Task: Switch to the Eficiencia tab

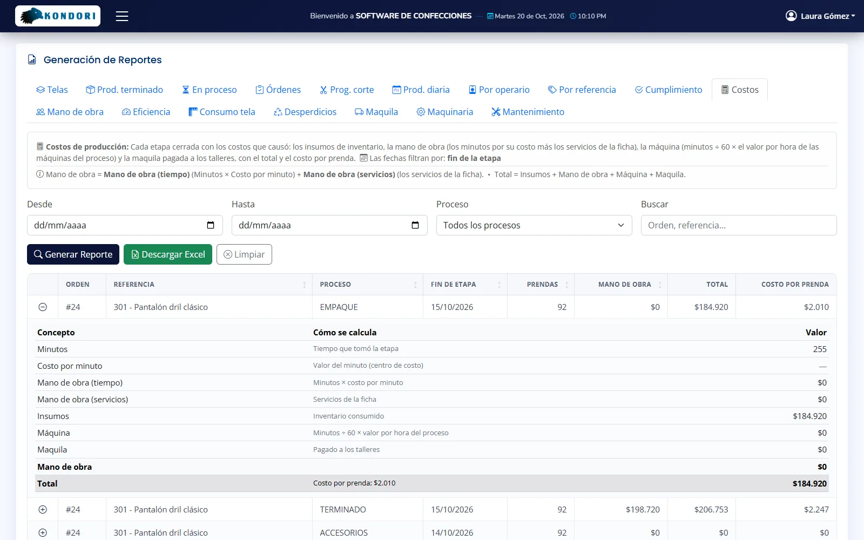Action: (146, 112)
